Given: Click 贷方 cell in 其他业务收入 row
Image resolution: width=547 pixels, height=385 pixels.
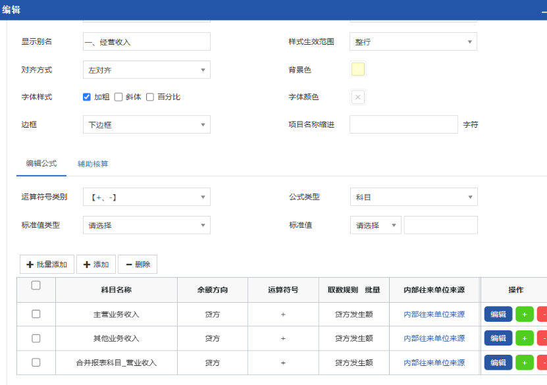Looking at the screenshot, I should 213,338.
